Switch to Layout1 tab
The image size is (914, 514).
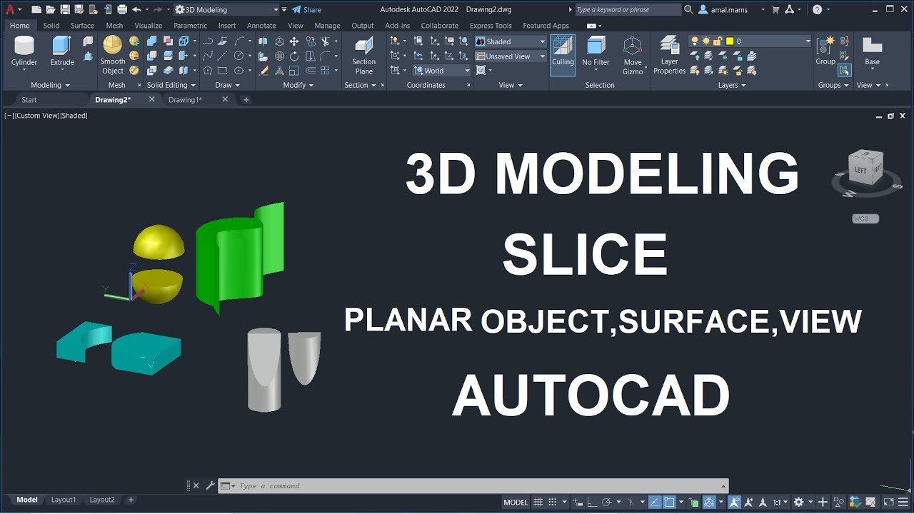click(64, 500)
